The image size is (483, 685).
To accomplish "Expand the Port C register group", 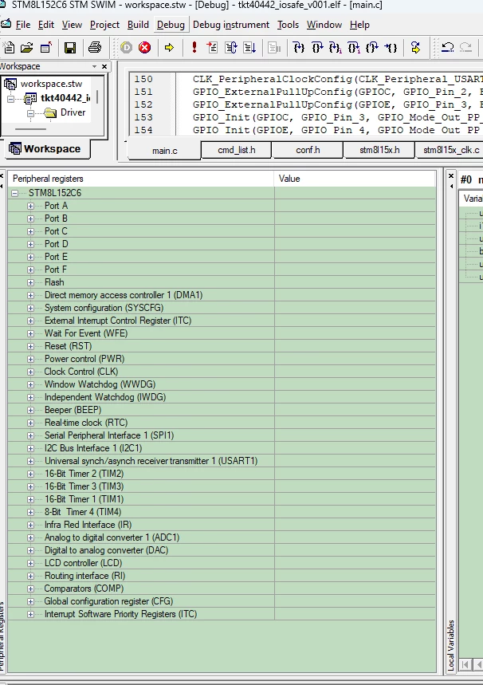I will click(x=30, y=231).
